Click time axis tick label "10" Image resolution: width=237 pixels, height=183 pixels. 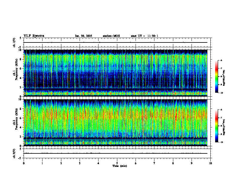point(210,163)
